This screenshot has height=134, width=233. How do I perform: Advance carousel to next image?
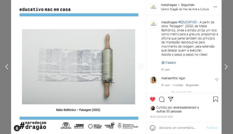point(141,67)
